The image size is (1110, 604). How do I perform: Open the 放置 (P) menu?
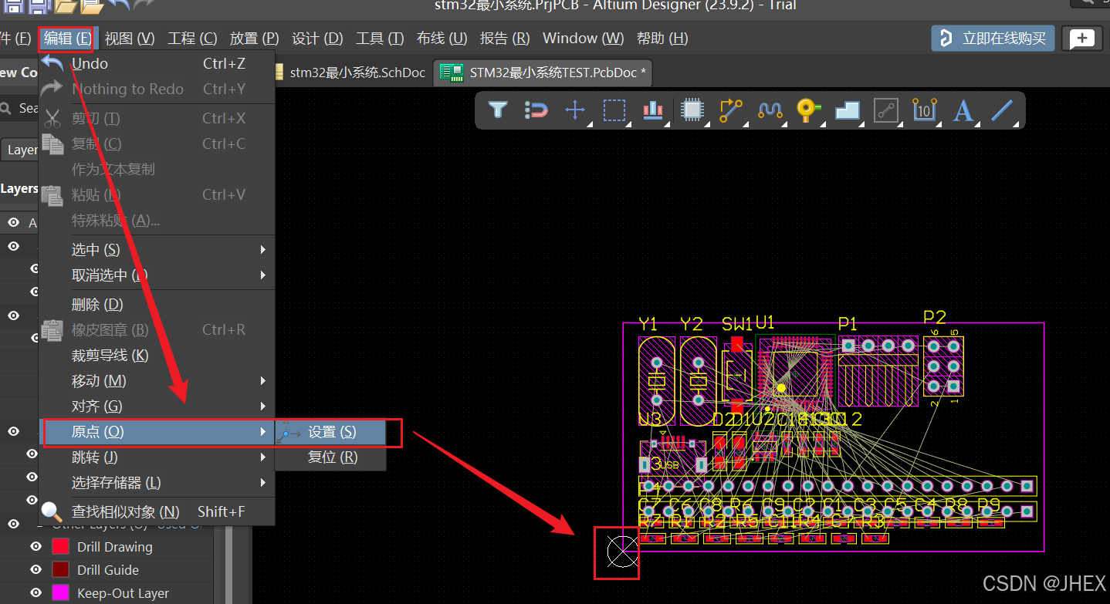click(x=254, y=38)
